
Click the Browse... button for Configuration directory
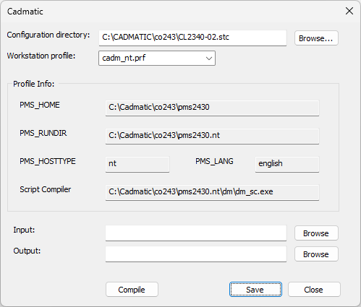tap(316, 38)
